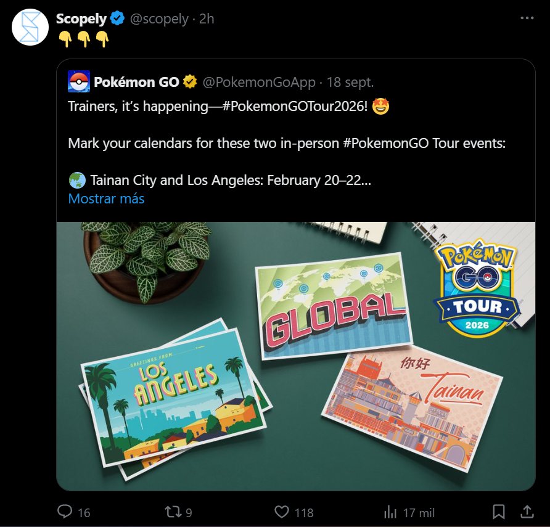Click the 2h timestamp of the tweet
The width and height of the screenshot is (550, 527).
(x=207, y=19)
